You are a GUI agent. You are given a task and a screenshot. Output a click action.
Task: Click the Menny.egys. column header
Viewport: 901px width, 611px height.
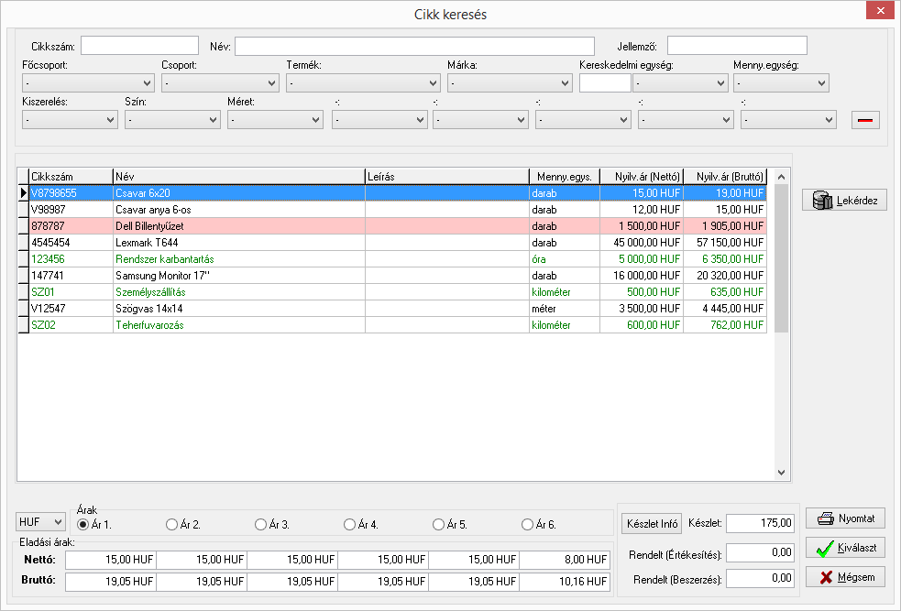565,176
